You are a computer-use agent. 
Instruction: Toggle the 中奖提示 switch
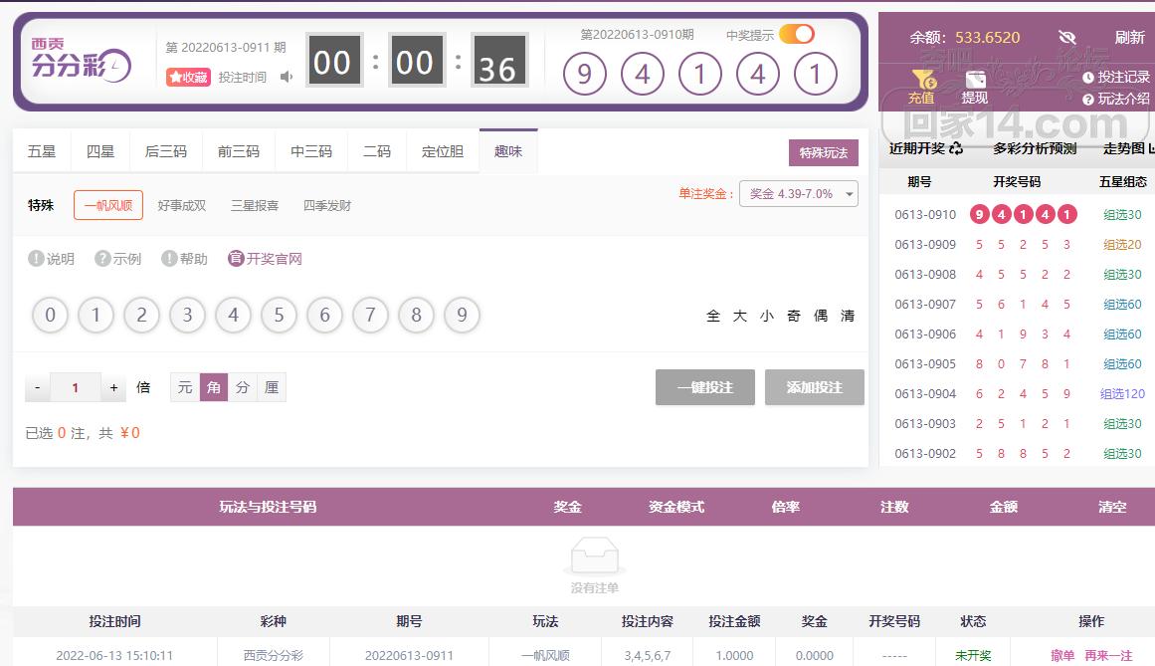(796, 35)
